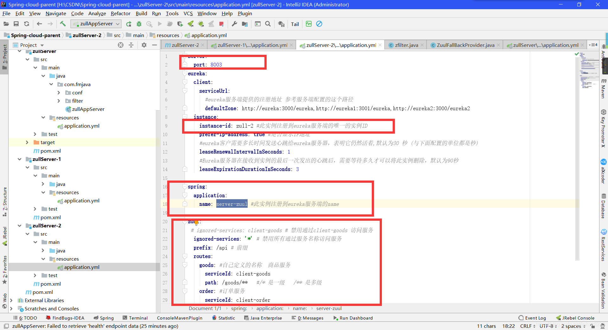Open 2: Favorites side panel
The image size is (608, 330).
[x=4, y=270]
